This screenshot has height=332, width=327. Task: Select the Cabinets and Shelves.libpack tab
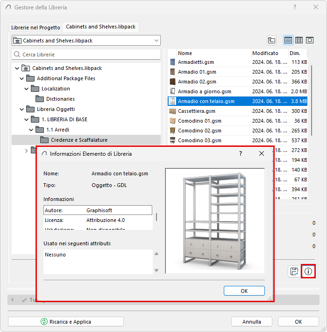tap(100, 27)
